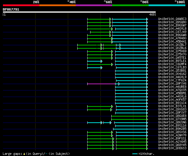Select the UniRef100_A4URE8 label
188x156 pixels.
click(x=172, y=87)
